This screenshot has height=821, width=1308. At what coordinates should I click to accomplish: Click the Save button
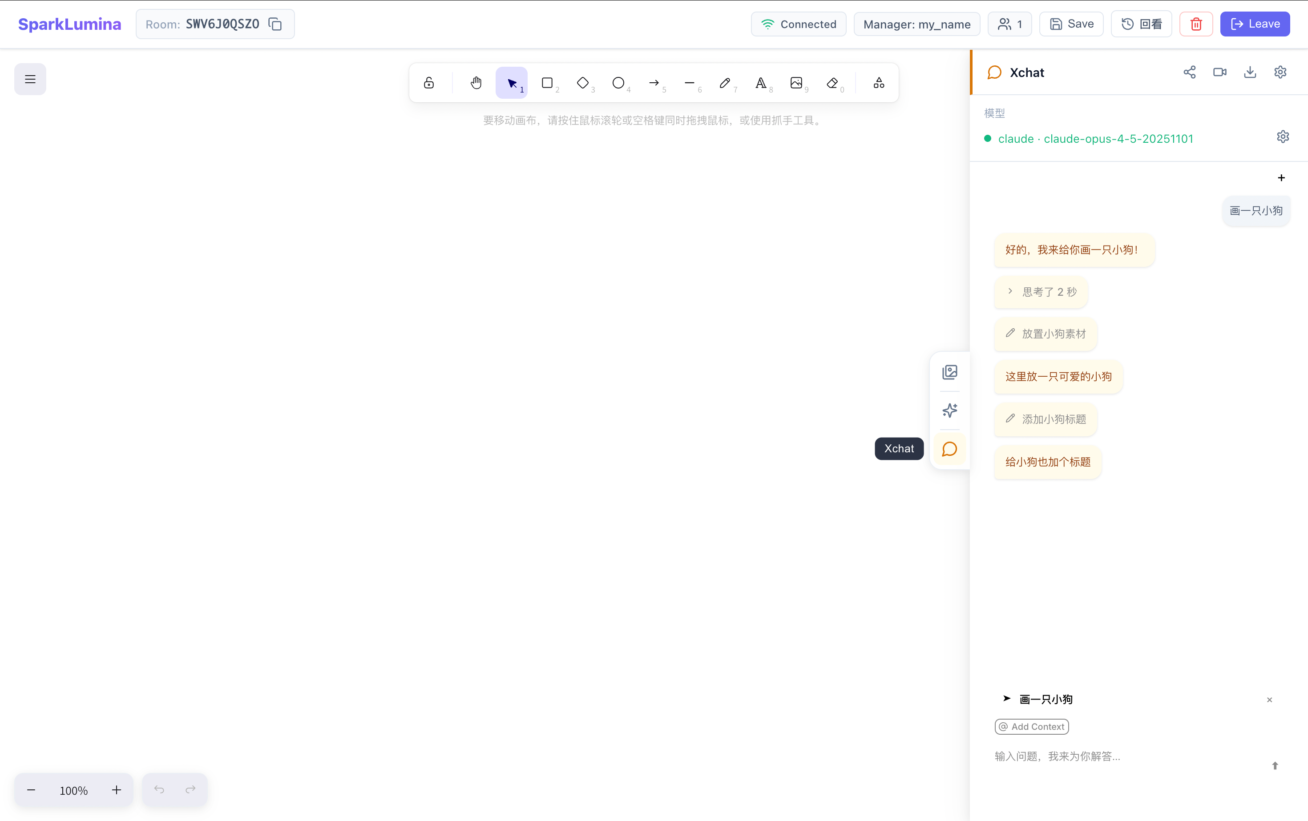coord(1070,23)
